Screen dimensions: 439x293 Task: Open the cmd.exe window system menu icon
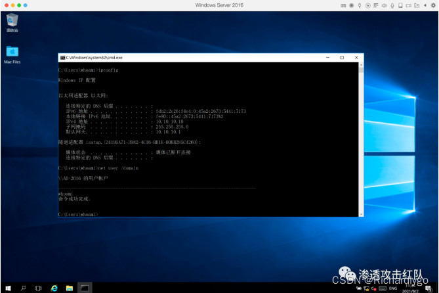[62, 57]
